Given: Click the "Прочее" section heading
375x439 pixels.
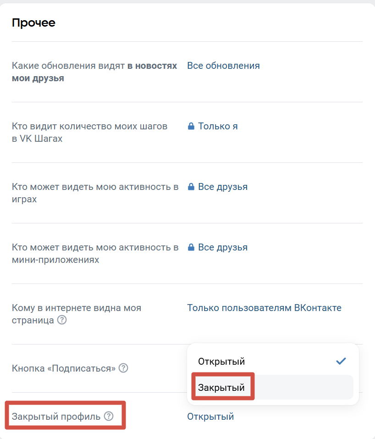Looking at the screenshot, I should tap(33, 22).
